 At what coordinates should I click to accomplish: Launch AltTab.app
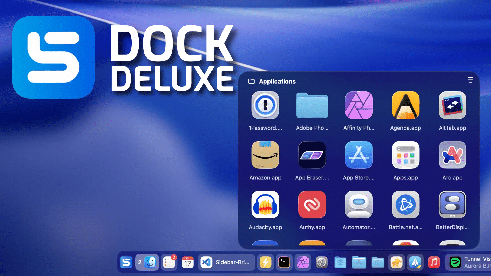[452, 105]
